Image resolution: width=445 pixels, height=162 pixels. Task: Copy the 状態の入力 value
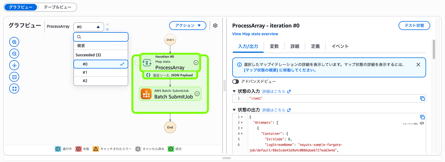click(x=422, y=98)
